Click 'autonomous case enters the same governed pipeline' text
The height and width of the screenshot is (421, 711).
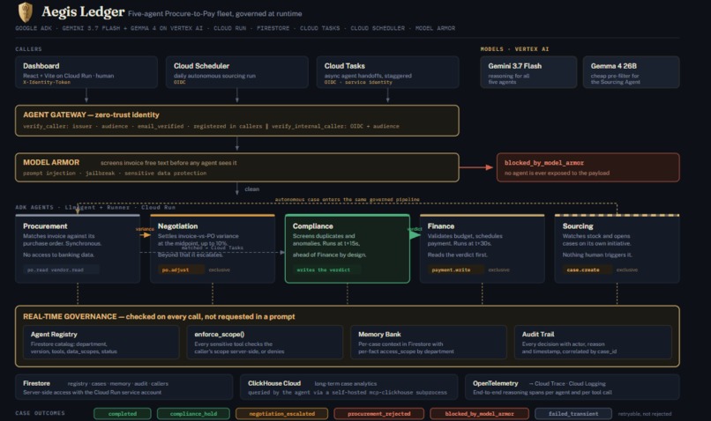pos(348,200)
